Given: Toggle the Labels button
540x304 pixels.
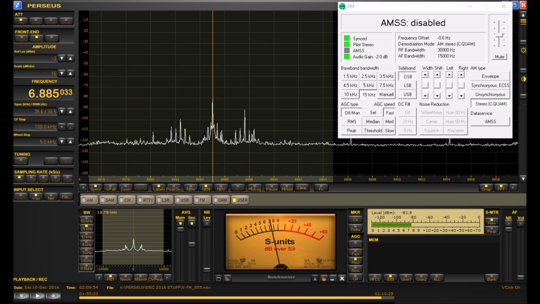Looking at the screenshot, I should [159, 188].
